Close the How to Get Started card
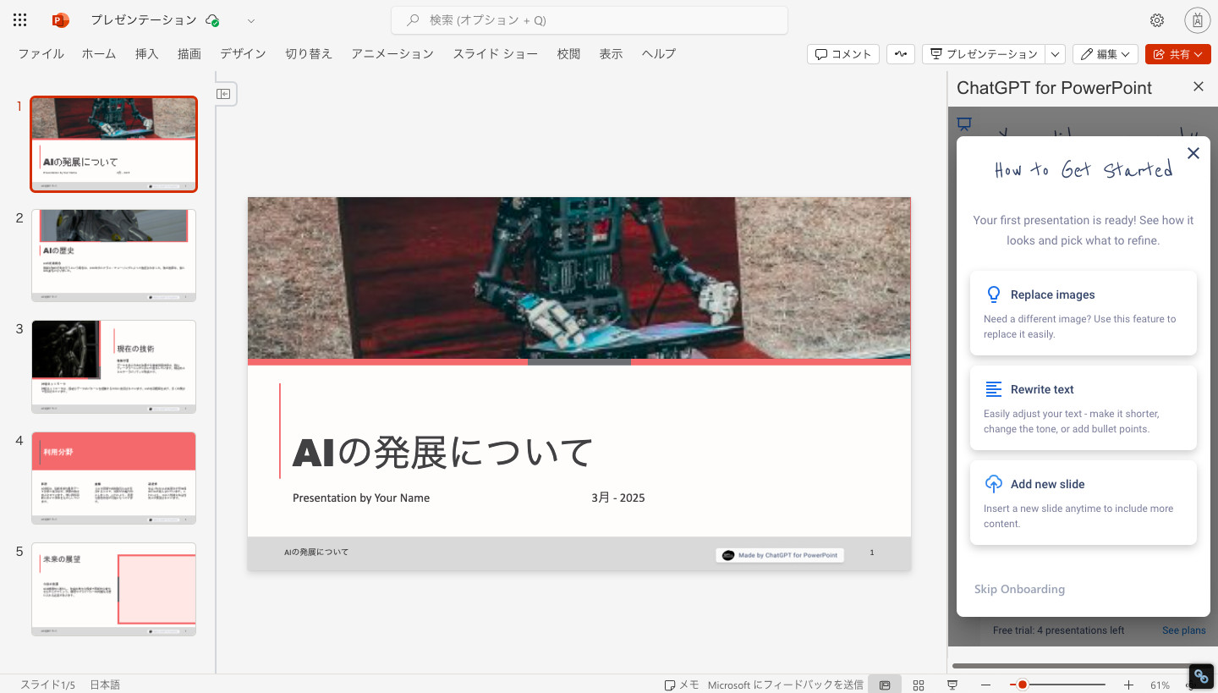 [1193, 153]
